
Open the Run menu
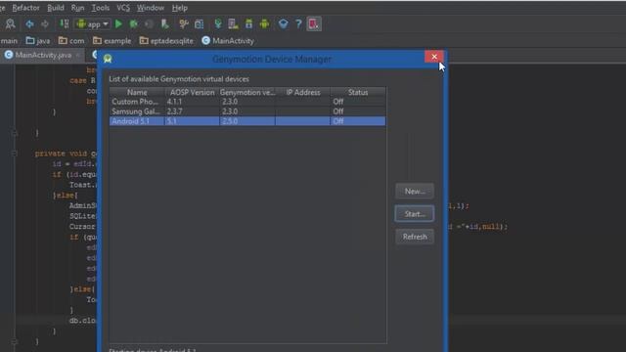[78, 8]
